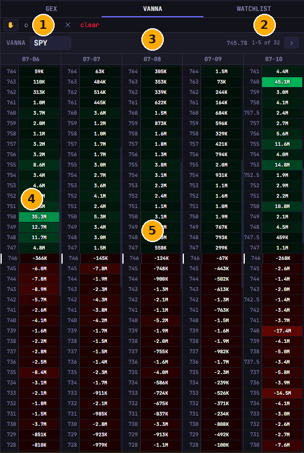Click the 745.78 spot price value

click(x=237, y=43)
